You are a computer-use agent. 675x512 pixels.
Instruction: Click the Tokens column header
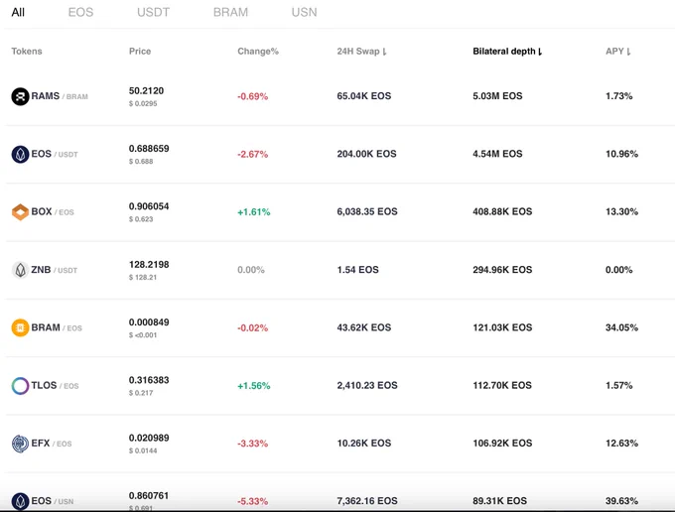click(27, 52)
